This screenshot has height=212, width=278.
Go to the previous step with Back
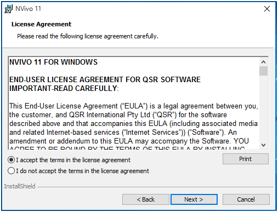pos(146,199)
